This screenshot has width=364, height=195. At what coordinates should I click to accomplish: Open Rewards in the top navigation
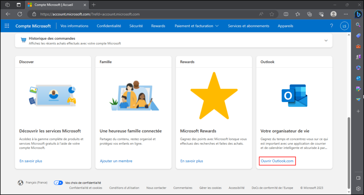tap(158, 26)
